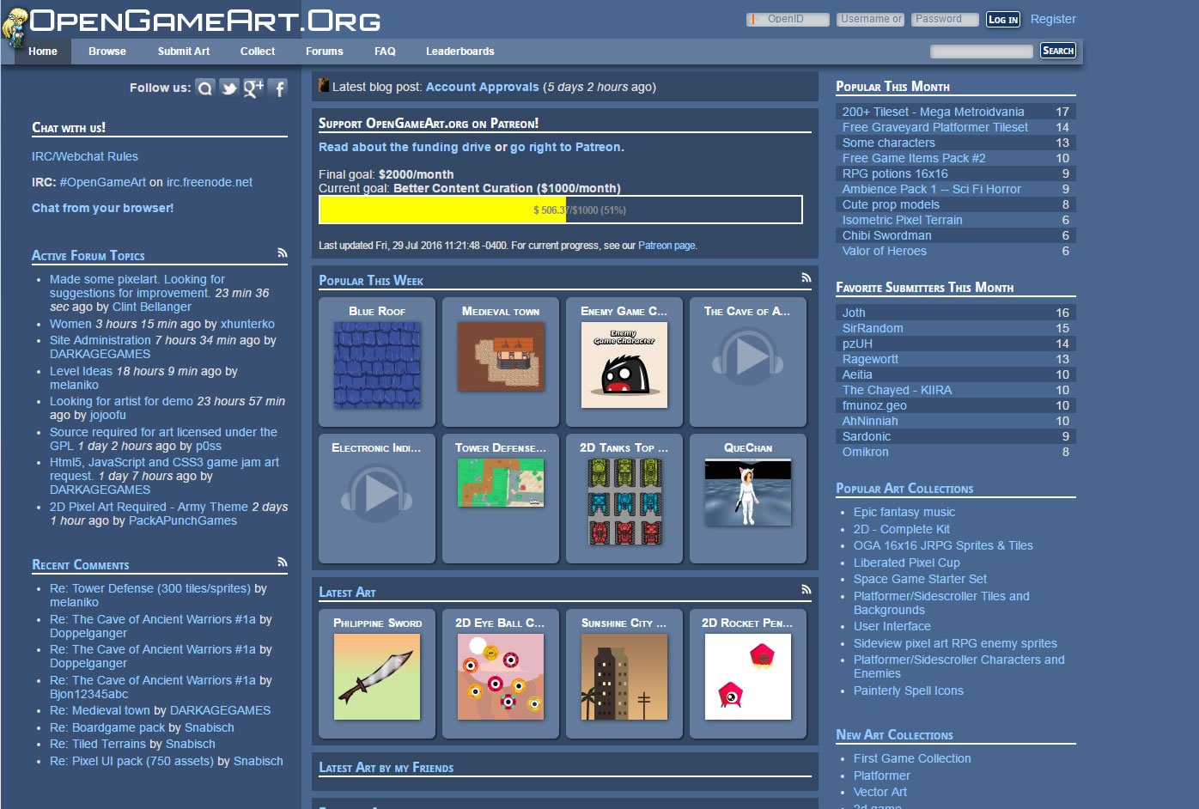Open Philippine Sword thumbnail
This screenshot has width=1199, height=809.
pyautogui.click(x=377, y=677)
